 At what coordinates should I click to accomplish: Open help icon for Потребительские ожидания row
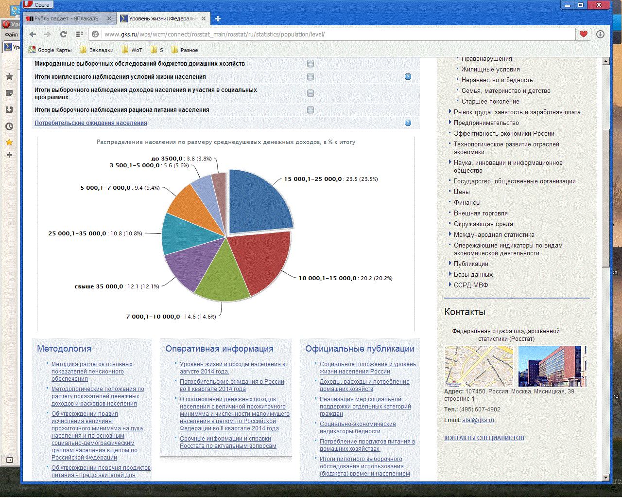click(x=408, y=123)
